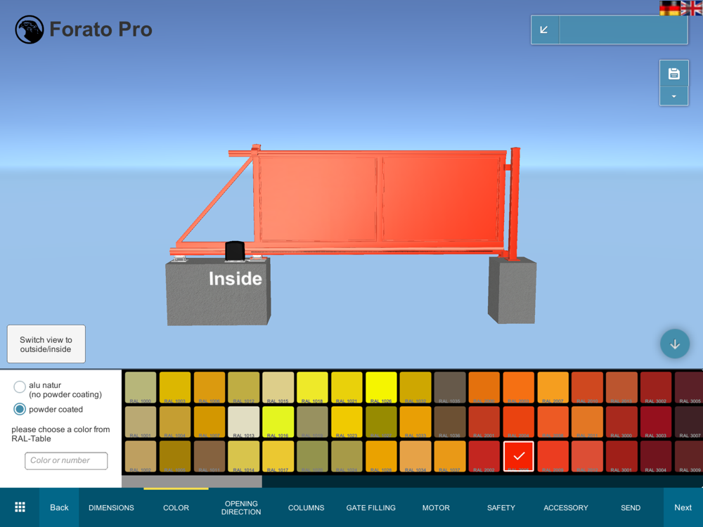
Task: Open the COLOR tab
Action: click(x=176, y=508)
